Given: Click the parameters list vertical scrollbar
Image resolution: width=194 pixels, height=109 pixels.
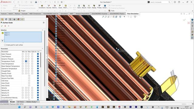Looking at the screenshot, I should coord(40,60).
